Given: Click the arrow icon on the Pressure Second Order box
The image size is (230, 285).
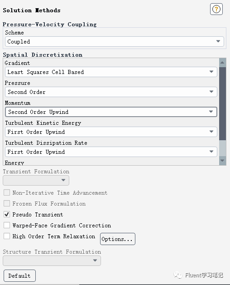Looking at the screenshot, I should 211,92.
